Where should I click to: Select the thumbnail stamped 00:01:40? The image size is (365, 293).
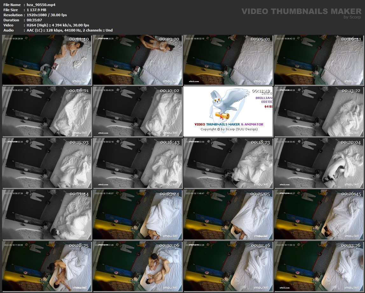point(47,60)
